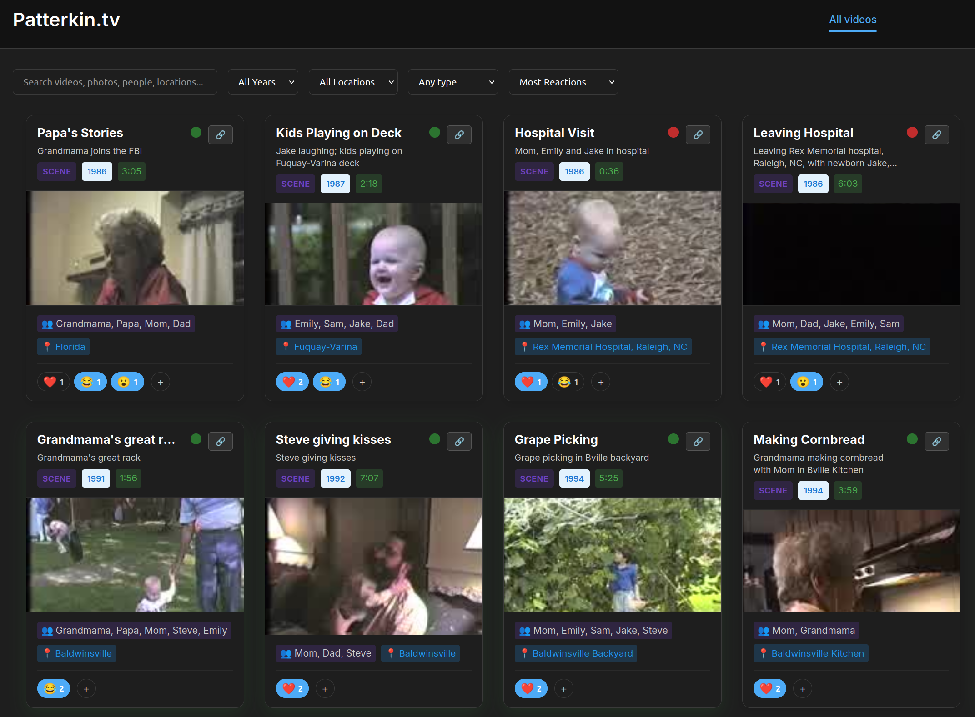Click the link icon on Kids Playing on Deck
This screenshot has width=975, height=717.
(x=459, y=134)
